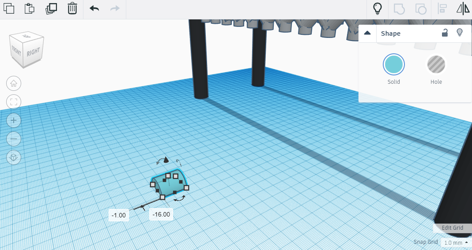This screenshot has height=250, width=472.
Task: Hide selected shape via panel lightbulb
Action: pyautogui.click(x=459, y=33)
